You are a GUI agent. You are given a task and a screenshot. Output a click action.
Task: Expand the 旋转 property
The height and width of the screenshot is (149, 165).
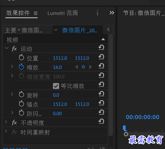click(12, 94)
